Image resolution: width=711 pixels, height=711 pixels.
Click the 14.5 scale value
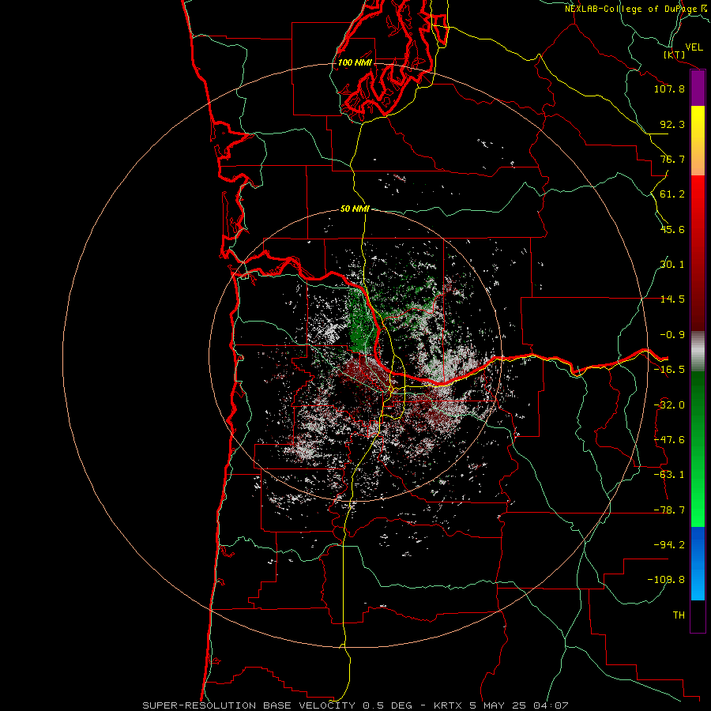672,299
